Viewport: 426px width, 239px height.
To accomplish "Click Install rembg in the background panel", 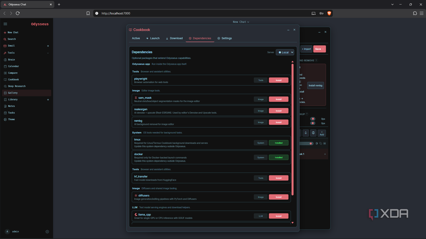I will coord(316,86).
